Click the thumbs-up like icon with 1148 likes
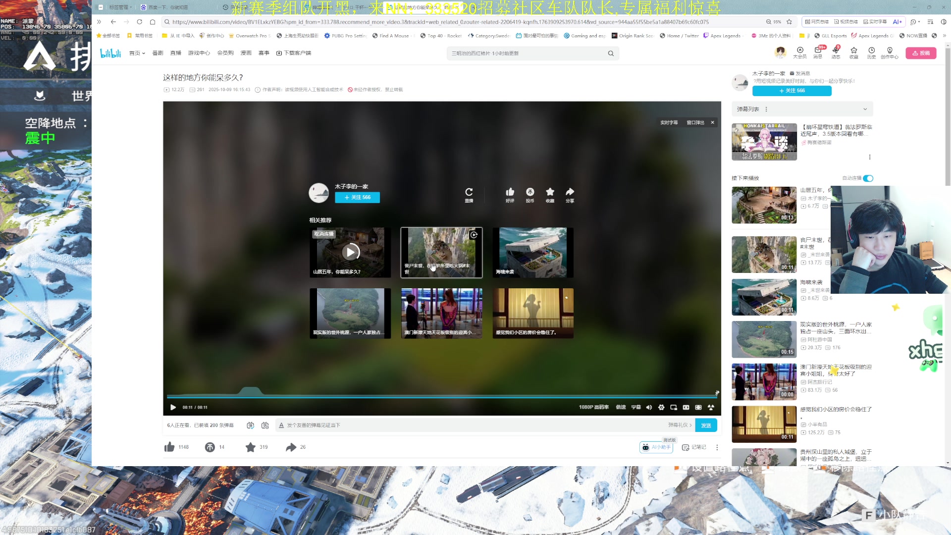The height and width of the screenshot is (535, 951). point(169,447)
